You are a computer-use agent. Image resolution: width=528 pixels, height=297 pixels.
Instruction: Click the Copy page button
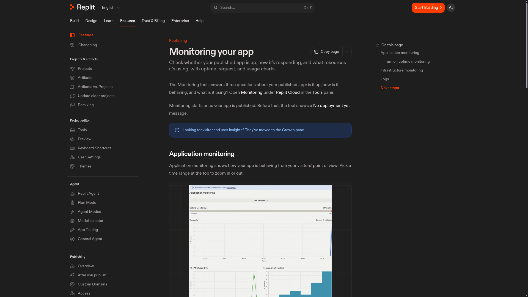pos(327,52)
